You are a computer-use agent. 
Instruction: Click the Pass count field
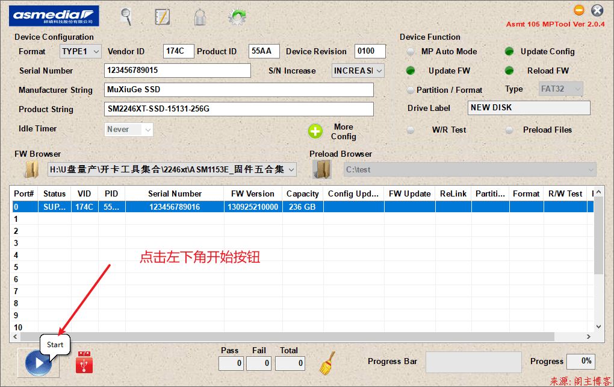tap(231, 363)
